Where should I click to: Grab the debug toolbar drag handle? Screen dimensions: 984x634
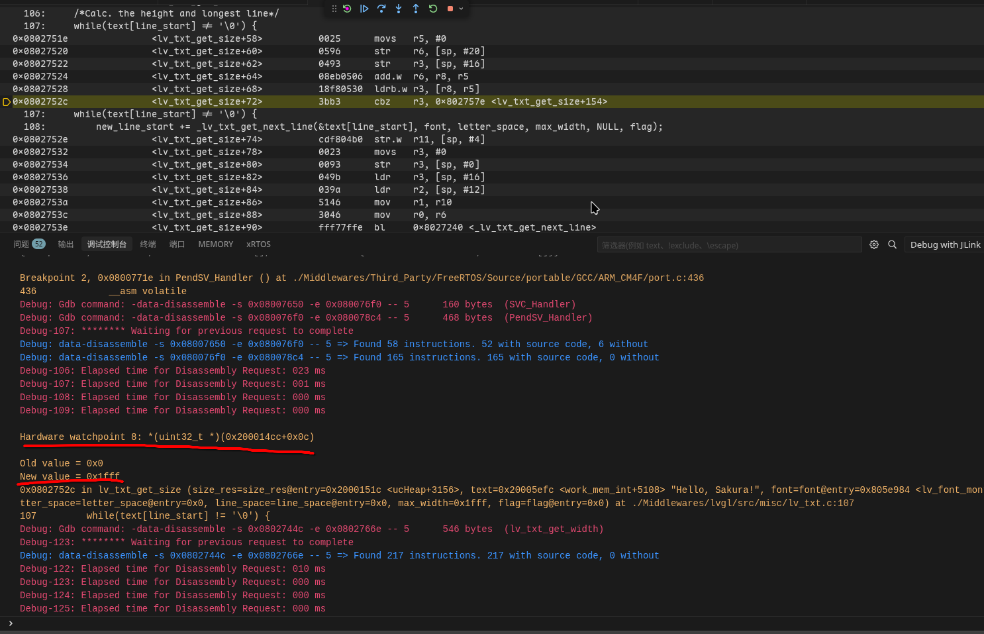334,9
